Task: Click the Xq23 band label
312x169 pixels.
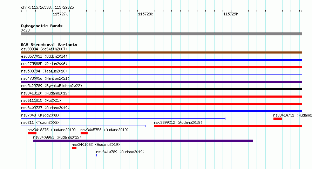Action: [x=25, y=30]
